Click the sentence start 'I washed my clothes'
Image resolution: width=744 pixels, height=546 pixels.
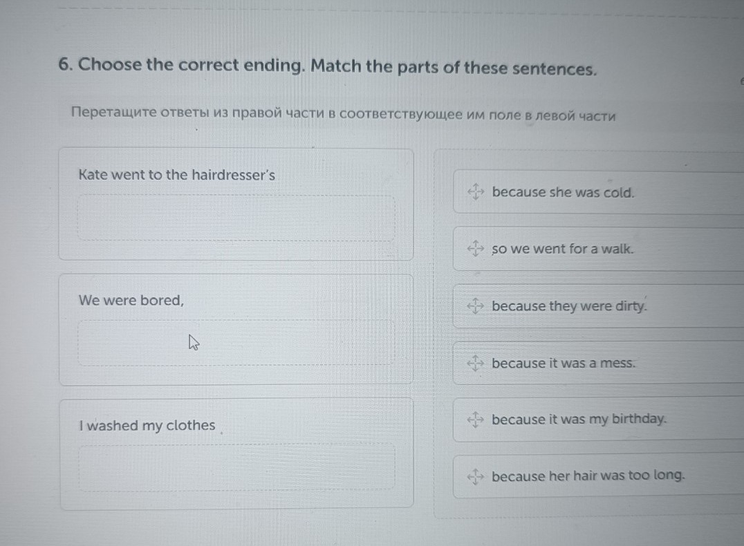(x=147, y=426)
